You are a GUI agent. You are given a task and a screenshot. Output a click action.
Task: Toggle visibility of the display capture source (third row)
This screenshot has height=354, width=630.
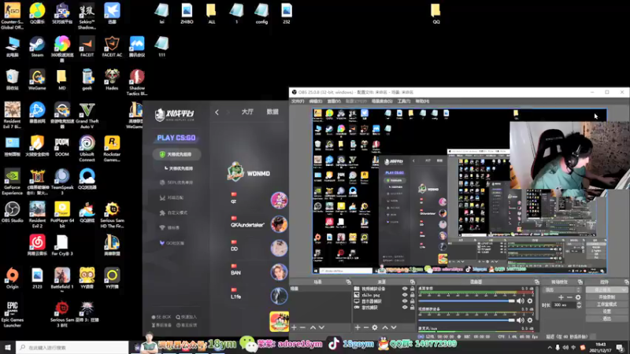405,301
